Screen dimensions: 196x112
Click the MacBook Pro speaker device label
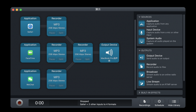pos(109,59)
